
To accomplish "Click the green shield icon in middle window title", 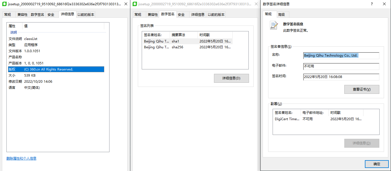I will (135, 4).
